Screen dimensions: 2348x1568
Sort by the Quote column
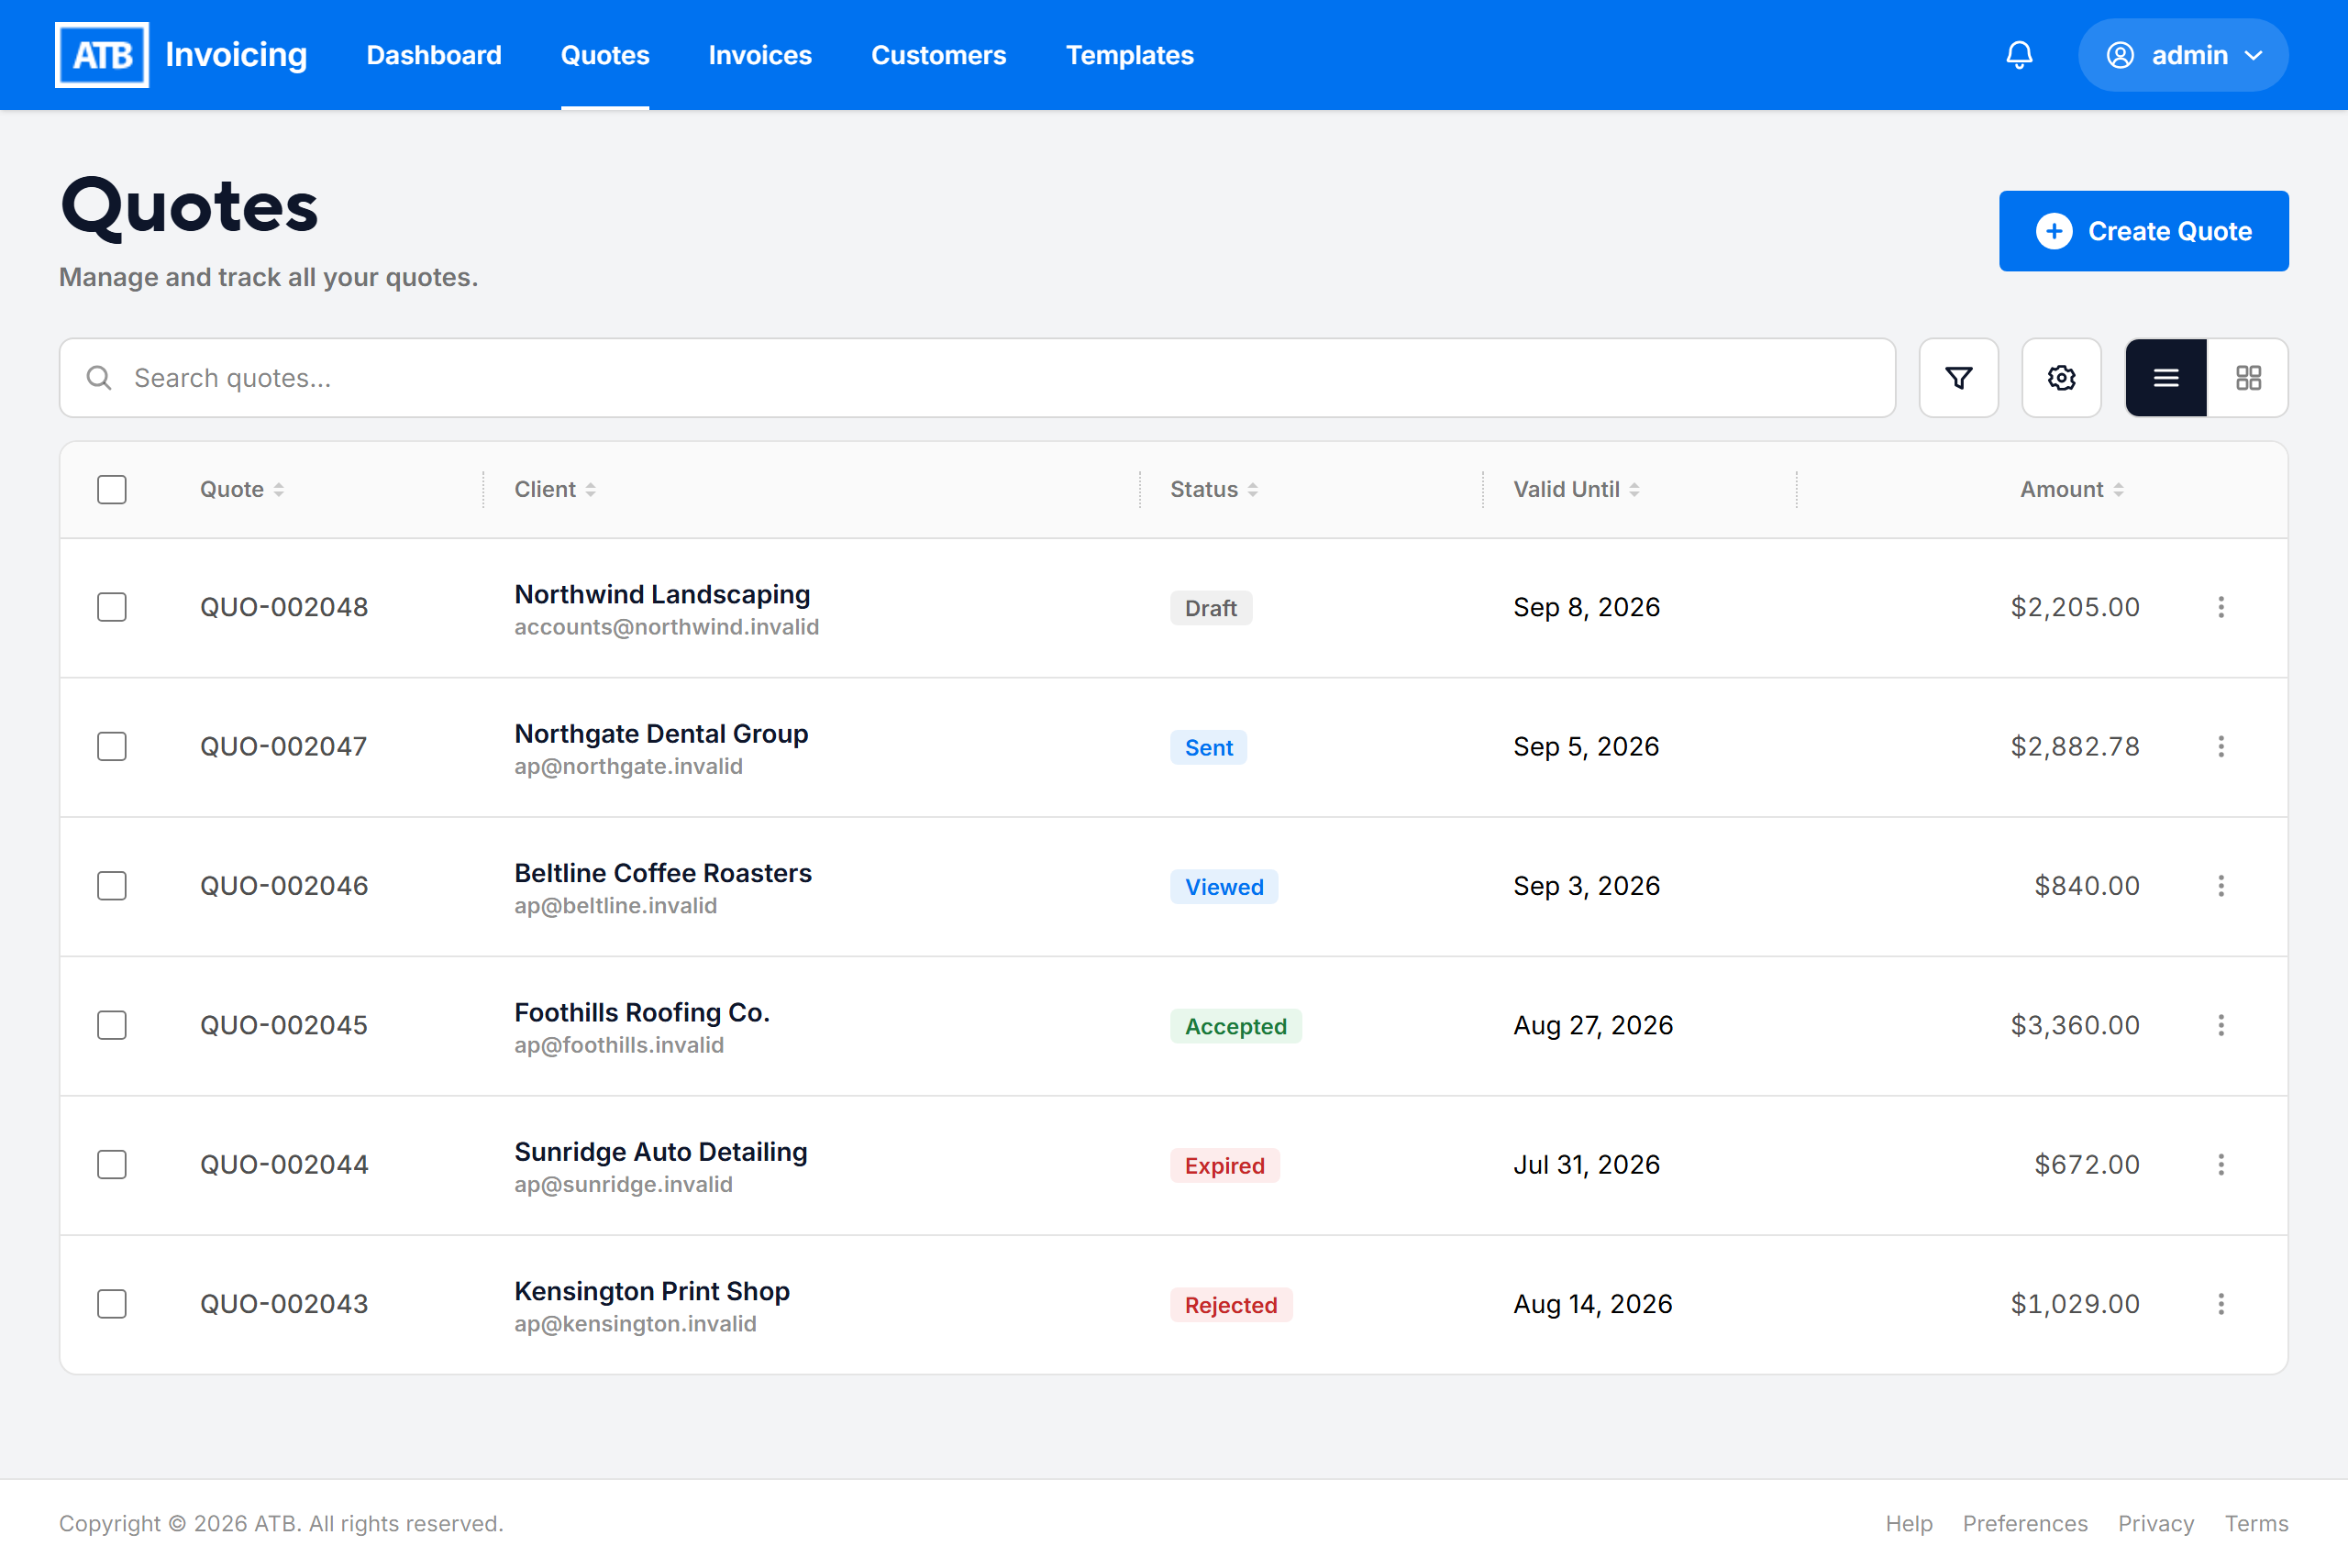point(242,490)
